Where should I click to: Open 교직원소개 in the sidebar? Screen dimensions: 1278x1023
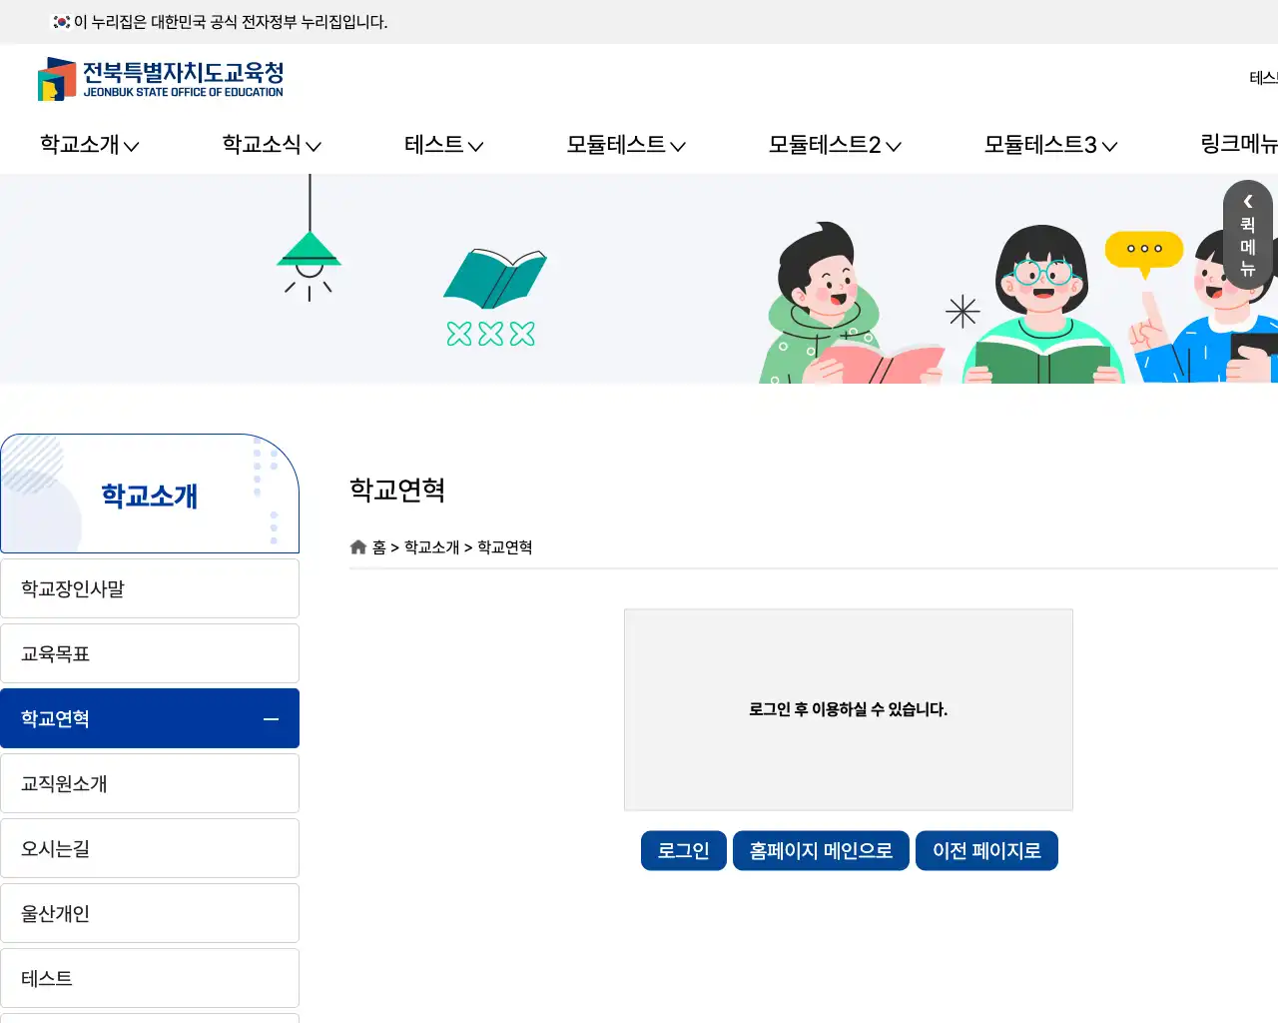pos(150,783)
